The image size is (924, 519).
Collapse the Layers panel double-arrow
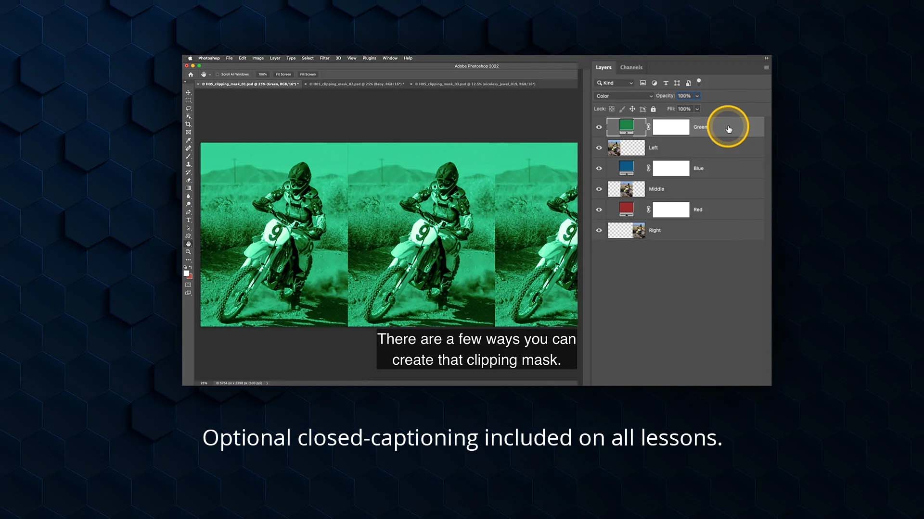[767, 58]
